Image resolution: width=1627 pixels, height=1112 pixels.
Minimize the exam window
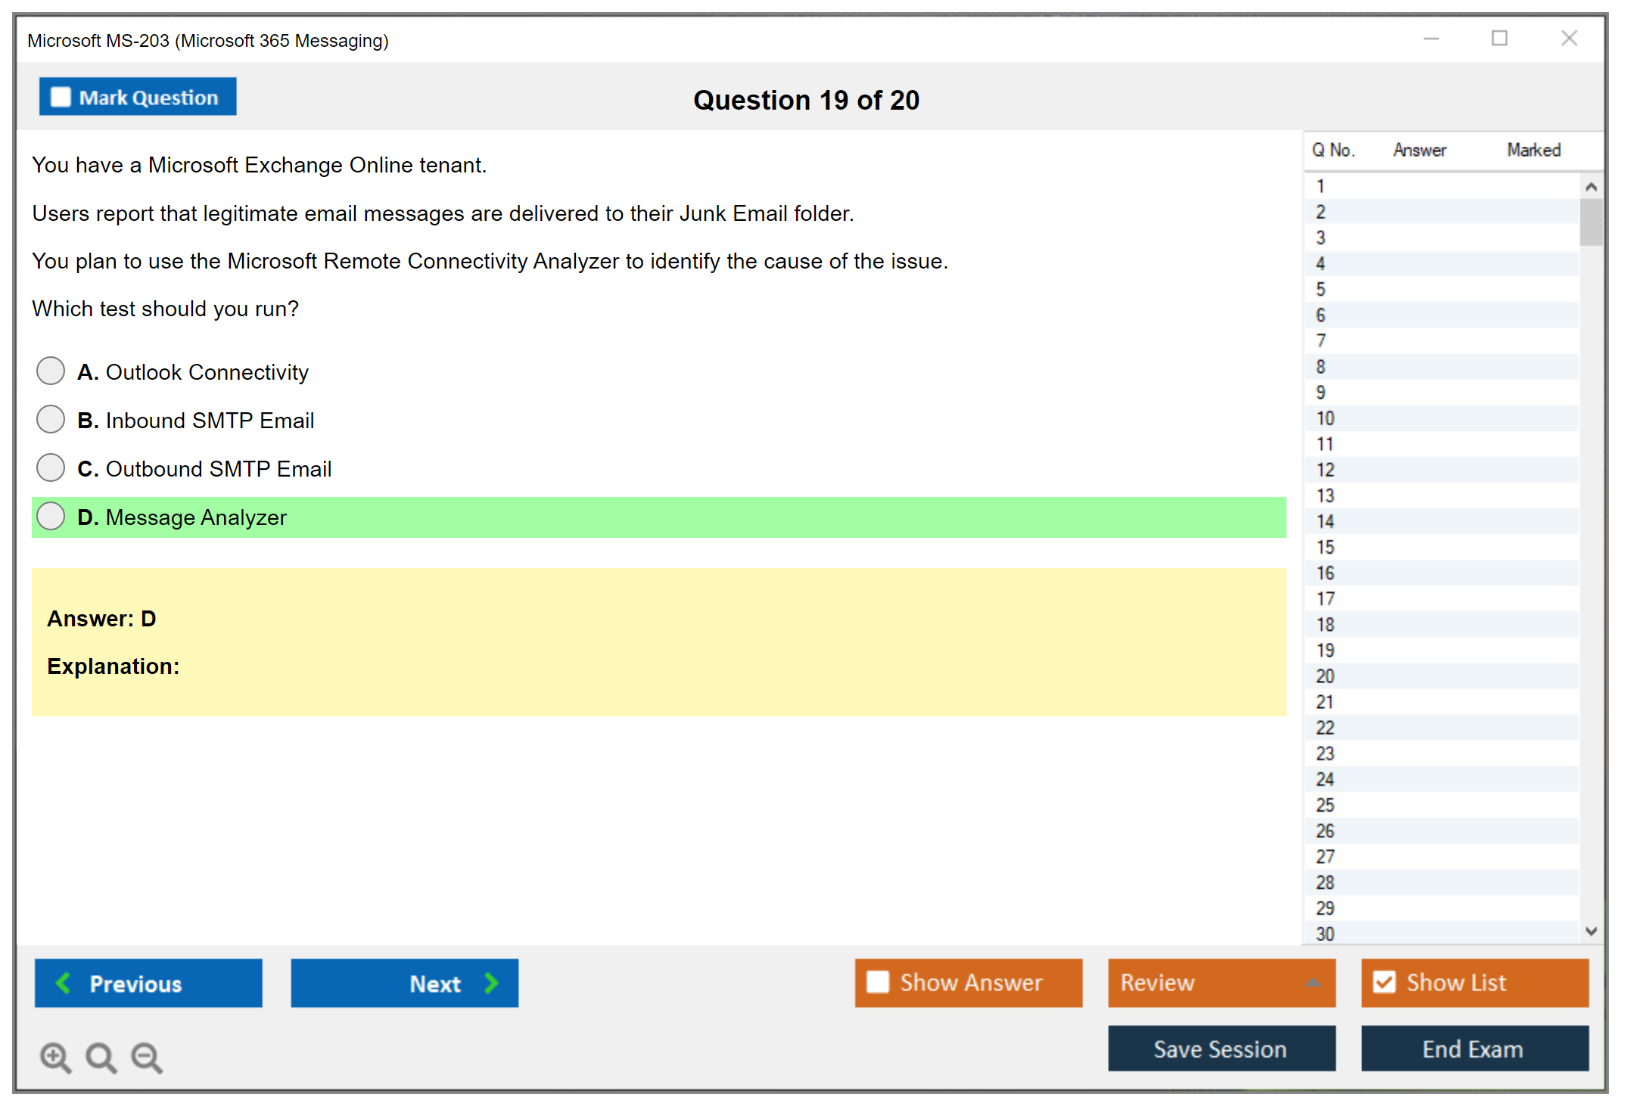tap(1431, 39)
